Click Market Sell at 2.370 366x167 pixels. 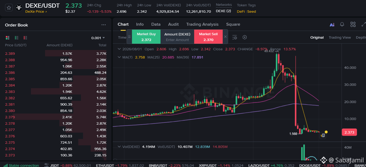pyautogui.click(x=208, y=37)
